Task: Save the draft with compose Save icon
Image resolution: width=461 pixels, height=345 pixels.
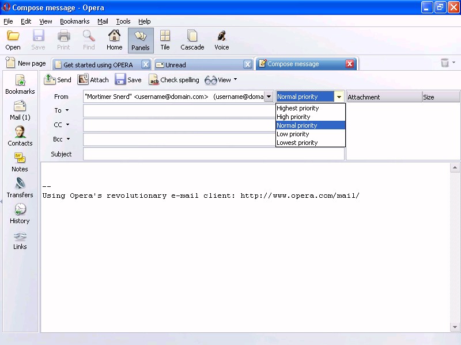Action: tap(120, 79)
